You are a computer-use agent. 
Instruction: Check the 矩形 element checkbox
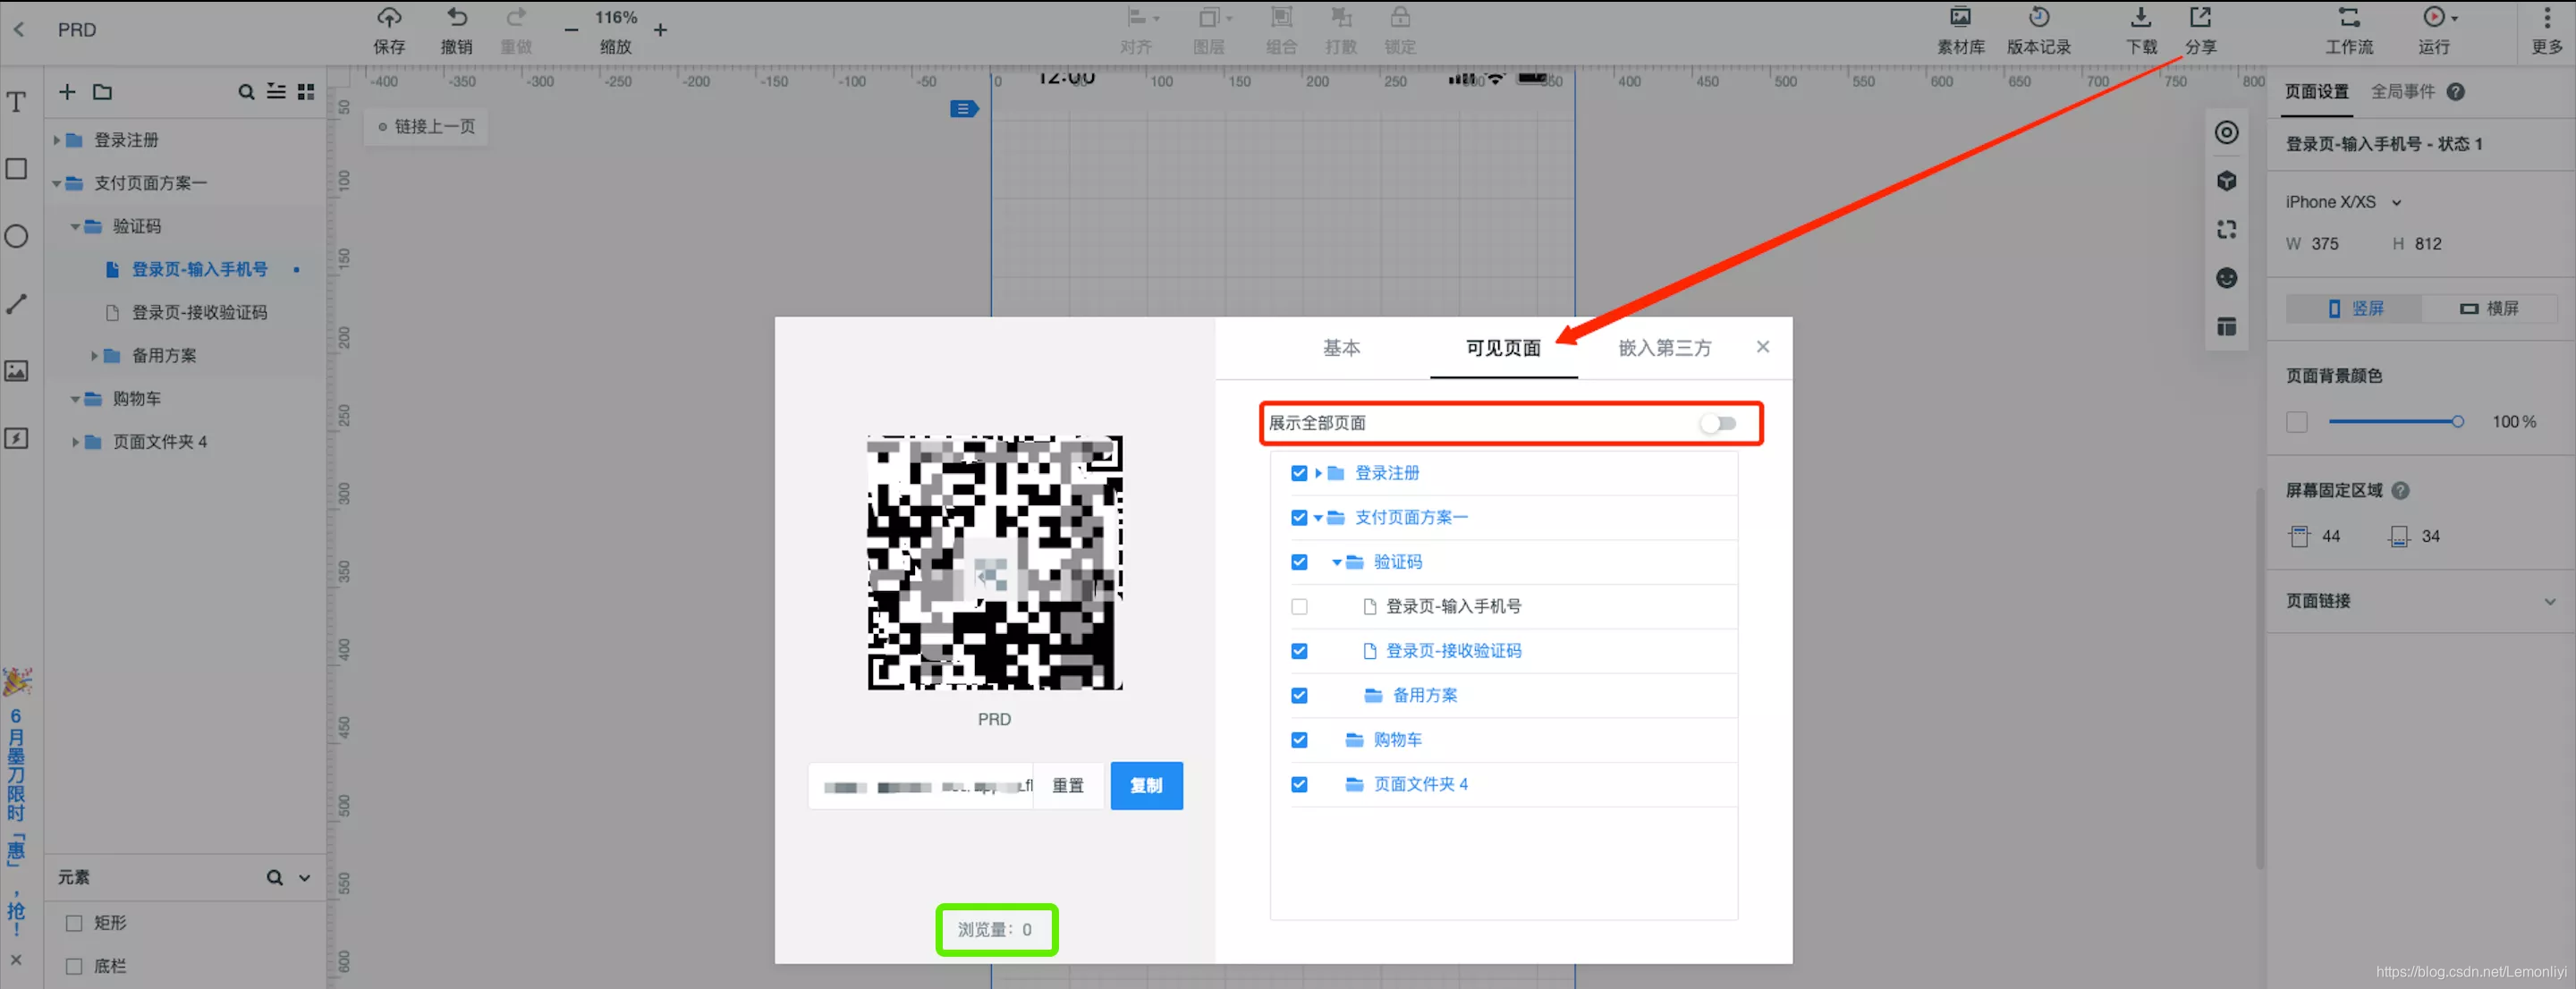coord(74,923)
